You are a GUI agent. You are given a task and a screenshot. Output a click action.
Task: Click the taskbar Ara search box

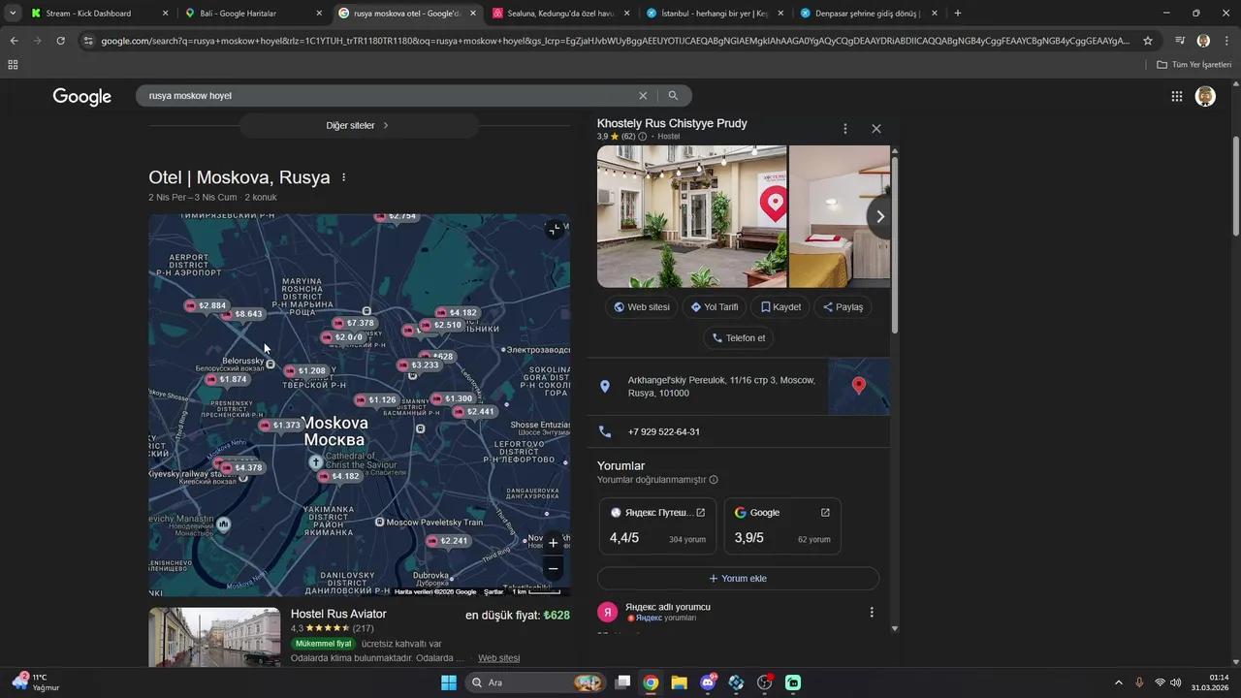(x=535, y=682)
